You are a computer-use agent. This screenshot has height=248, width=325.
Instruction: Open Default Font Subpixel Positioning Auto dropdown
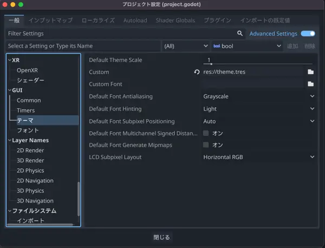pyautogui.click(x=259, y=121)
